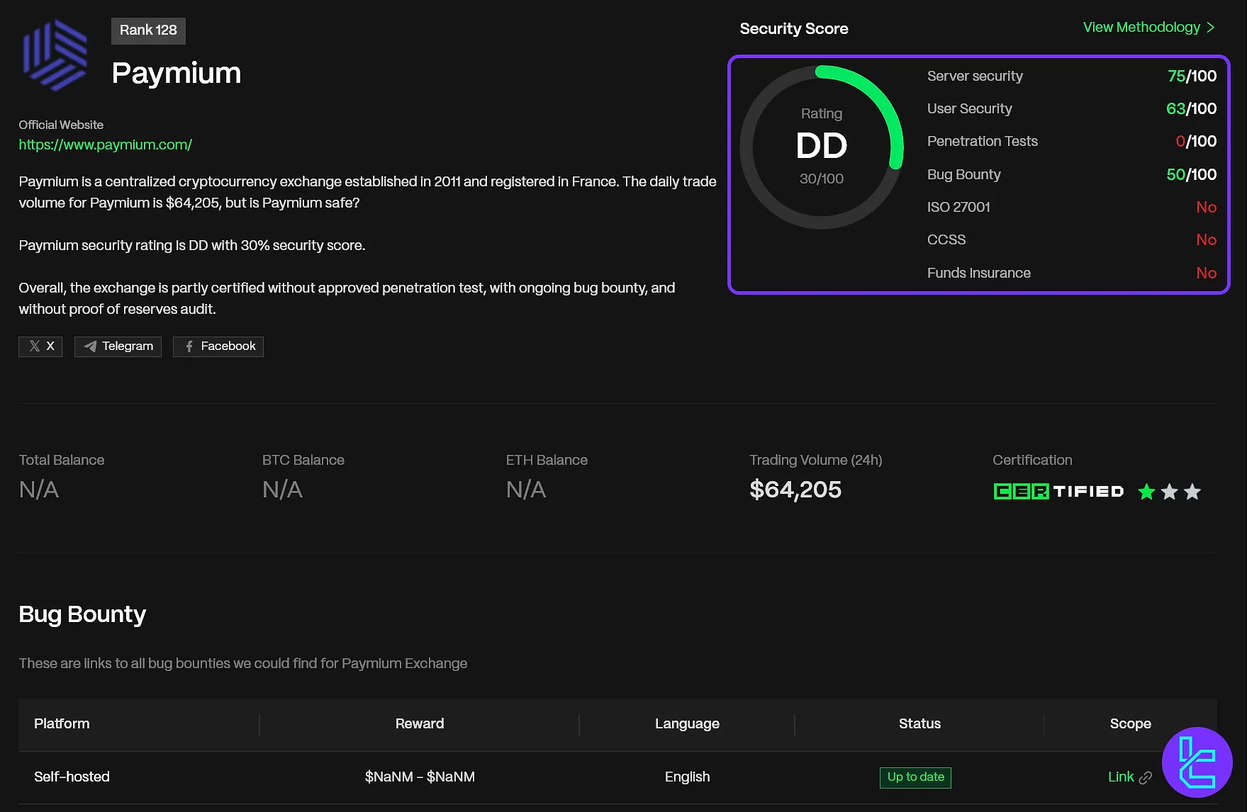Toggle the CCSS compliance indicator
Viewport: 1247px width, 812px height.
tap(1207, 239)
